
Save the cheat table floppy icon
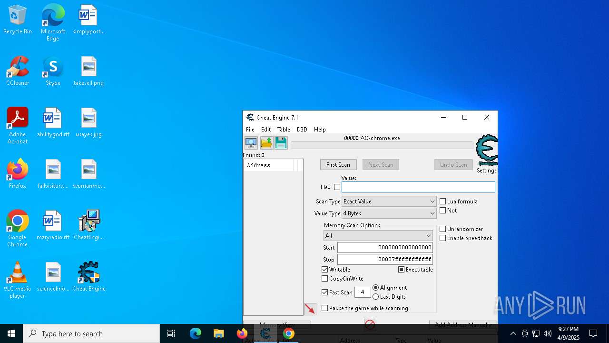pyautogui.click(x=281, y=142)
